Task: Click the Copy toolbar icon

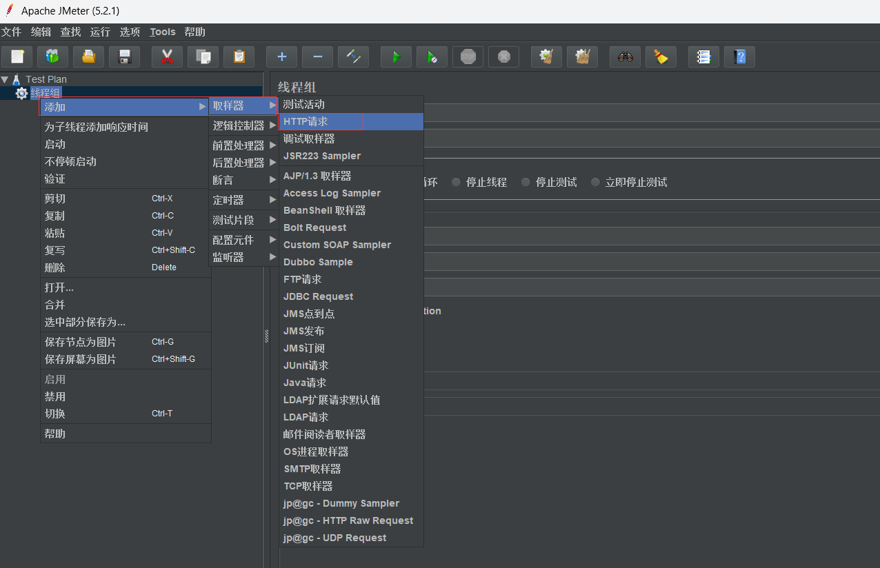Action: [x=203, y=57]
